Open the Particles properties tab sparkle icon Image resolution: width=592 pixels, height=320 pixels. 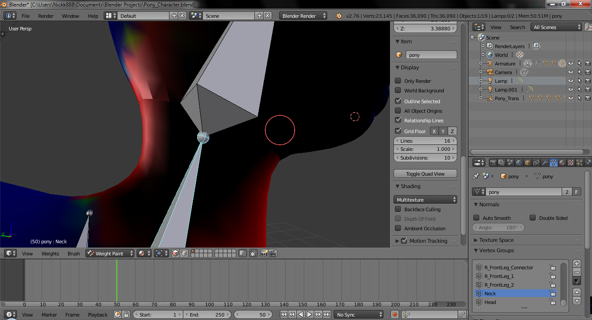pos(579,163)
